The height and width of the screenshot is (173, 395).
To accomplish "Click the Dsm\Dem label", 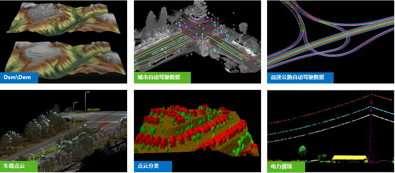I will pyautogui.click(x=19, y=78).
